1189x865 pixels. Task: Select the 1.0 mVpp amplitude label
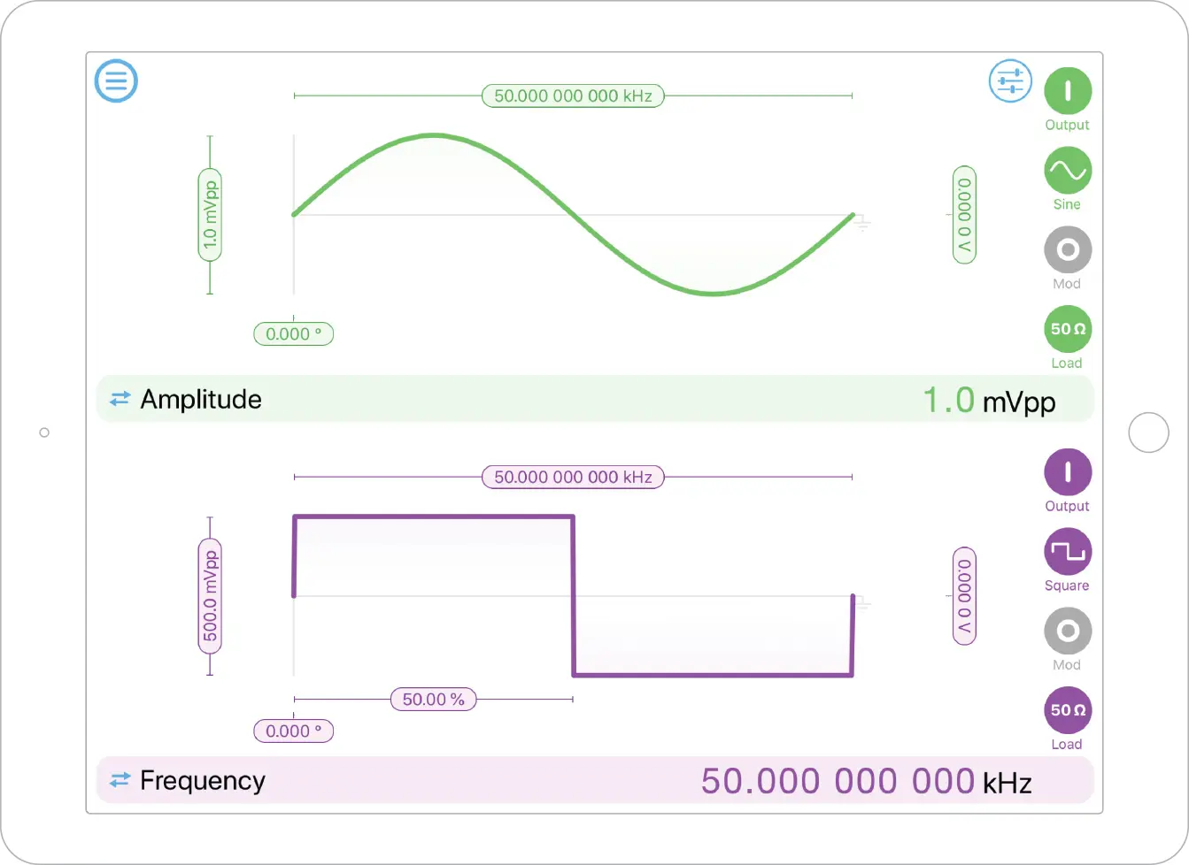pos(210,215)
